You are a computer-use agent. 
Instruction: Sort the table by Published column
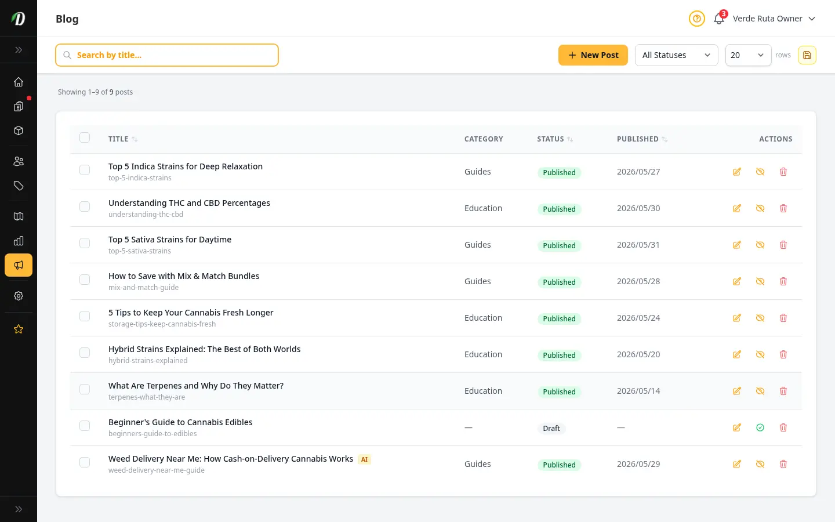pyautogui.click(x=642, y=139)
